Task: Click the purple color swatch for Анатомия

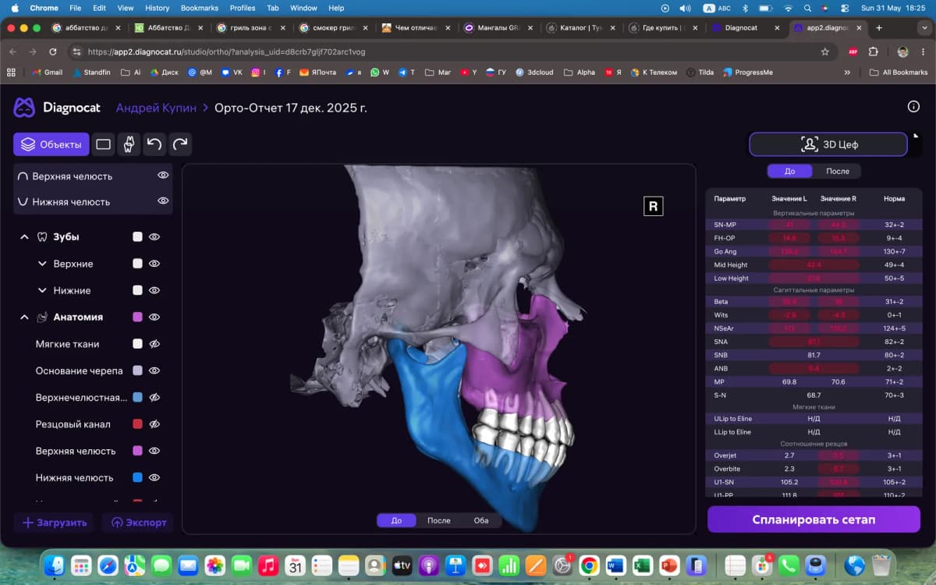Action: 137,317
